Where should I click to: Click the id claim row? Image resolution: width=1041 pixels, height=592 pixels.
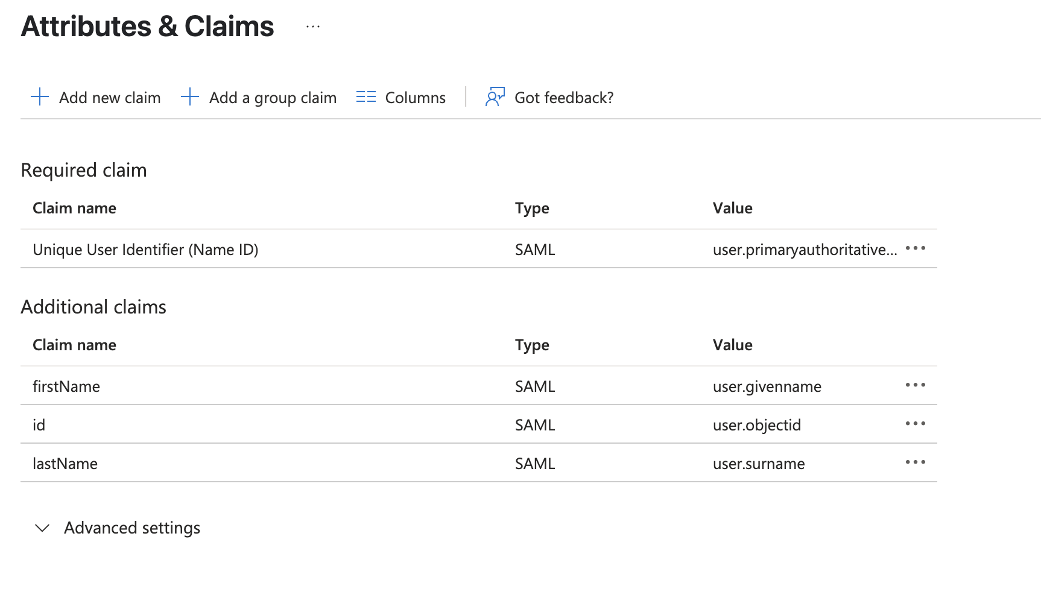[39, 424]
